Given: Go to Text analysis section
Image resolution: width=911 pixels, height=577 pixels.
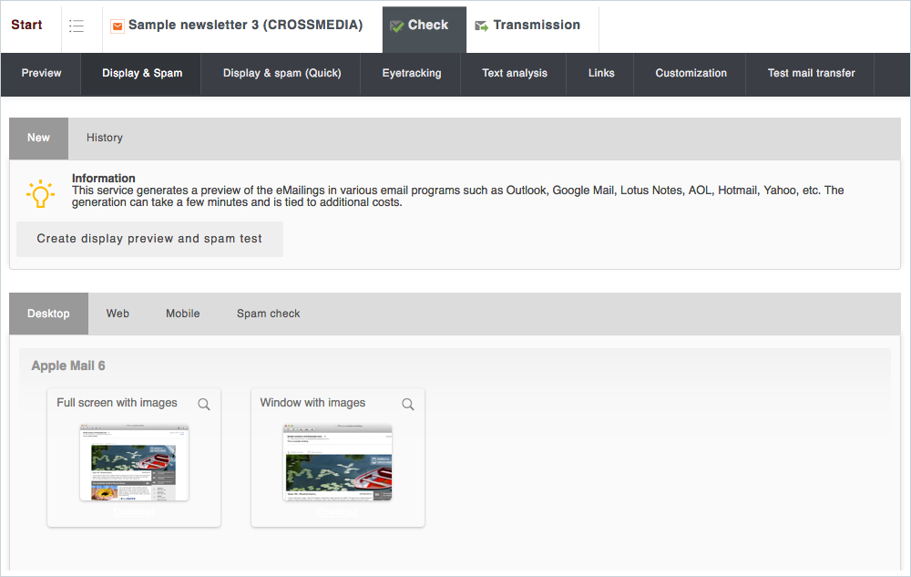Looking at the screenshot, I should point(515,74).
